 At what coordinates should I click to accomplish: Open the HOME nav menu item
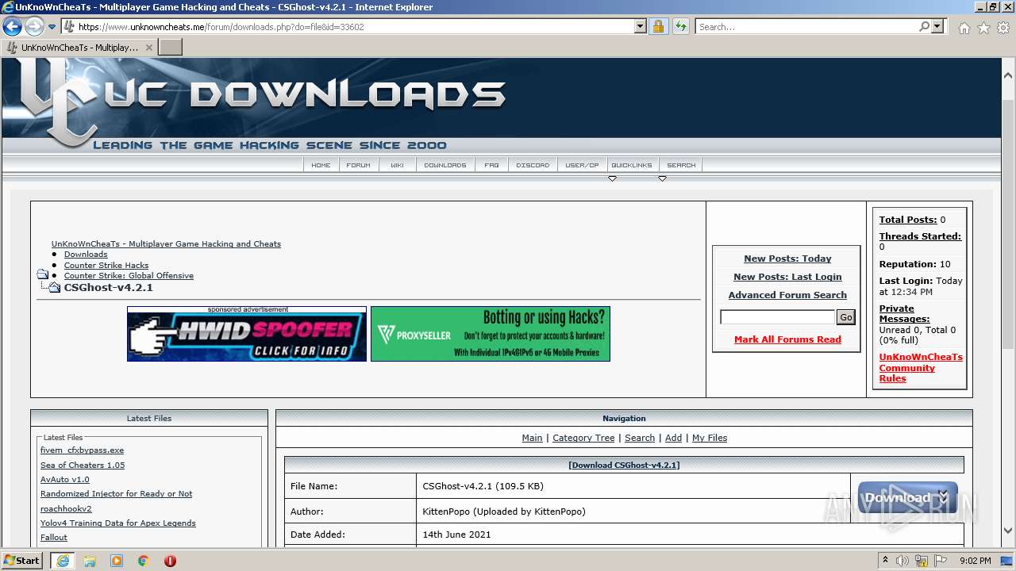click(321, 165)
